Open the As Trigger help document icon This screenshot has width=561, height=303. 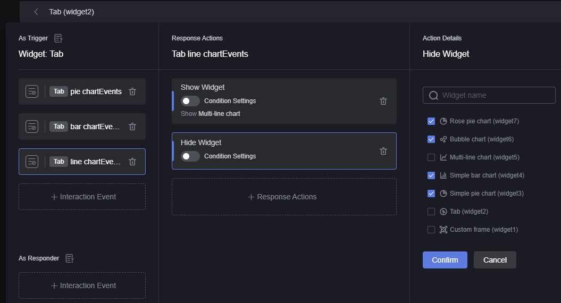point(58,38)
